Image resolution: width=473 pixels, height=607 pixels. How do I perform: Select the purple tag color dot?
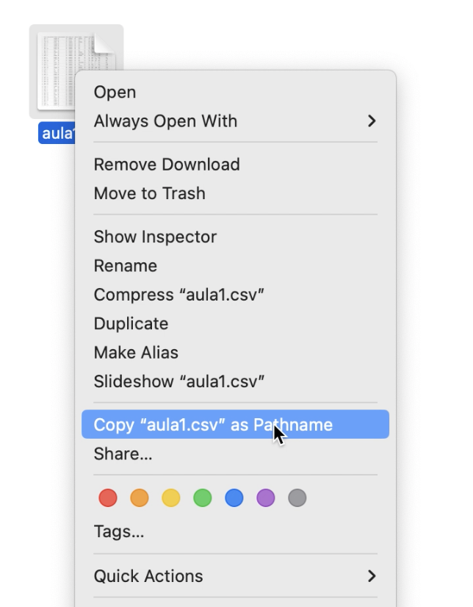pyautogui.click(x=266, y=498)
